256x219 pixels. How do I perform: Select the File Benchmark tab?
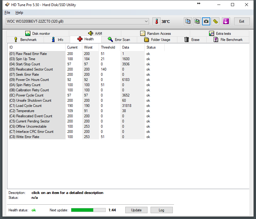(228, 40)
